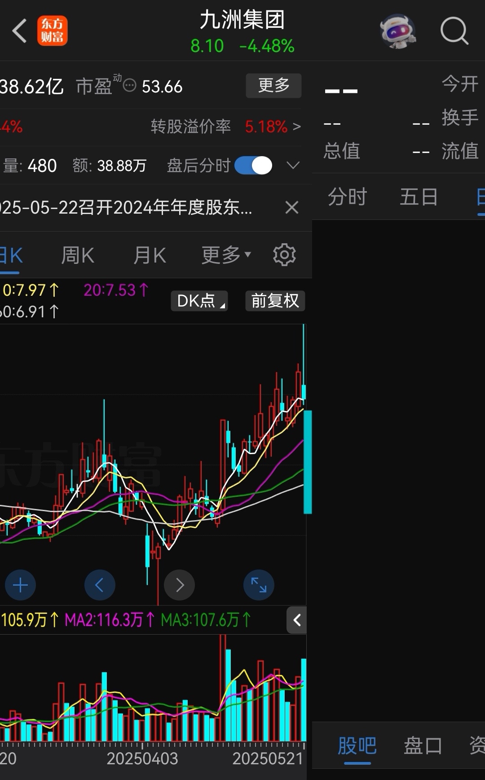Open stock search magnifier

(x=454, y=31)
